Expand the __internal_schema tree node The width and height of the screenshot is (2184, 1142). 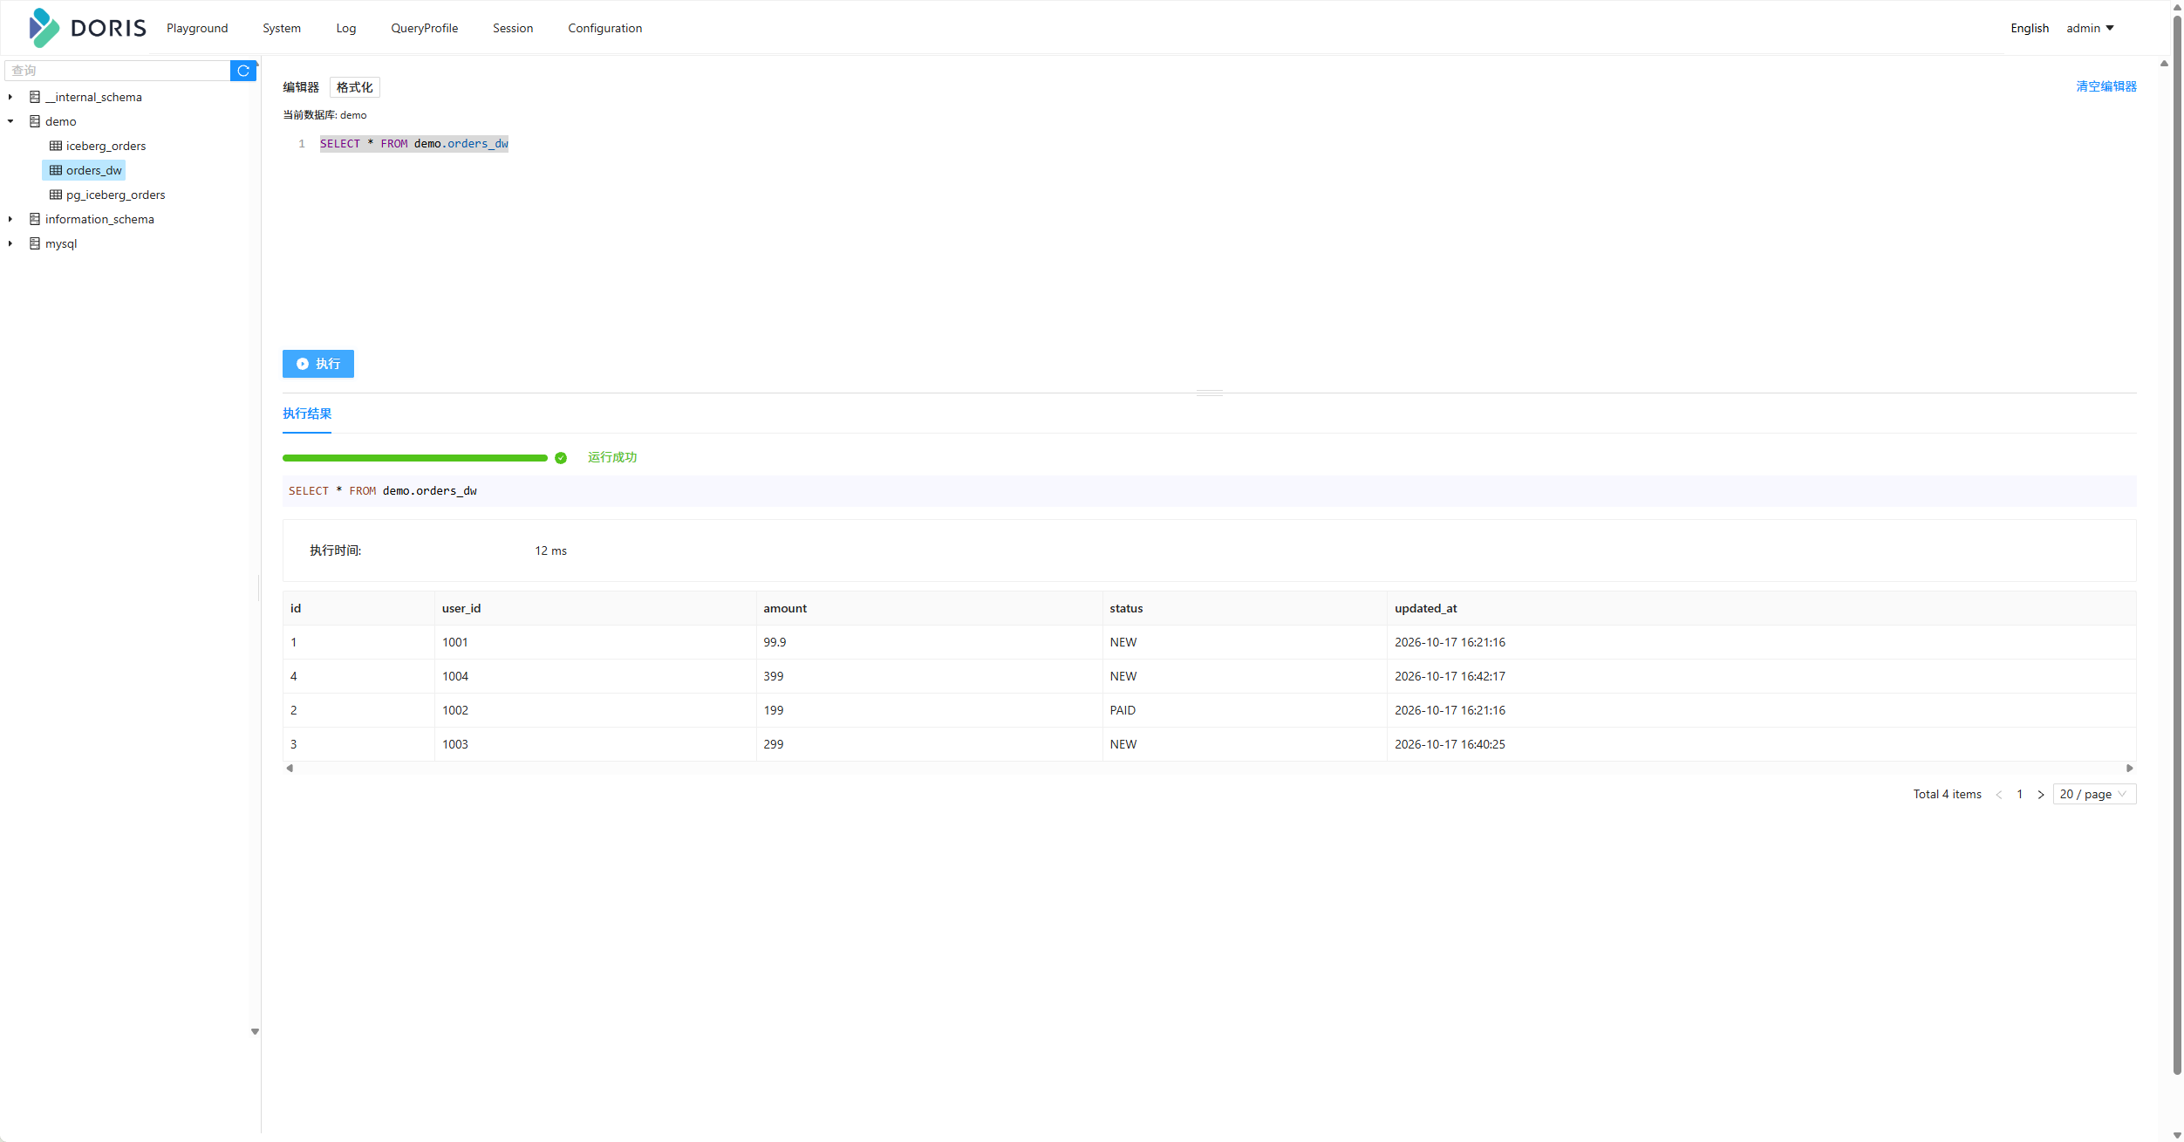point(10,97)
